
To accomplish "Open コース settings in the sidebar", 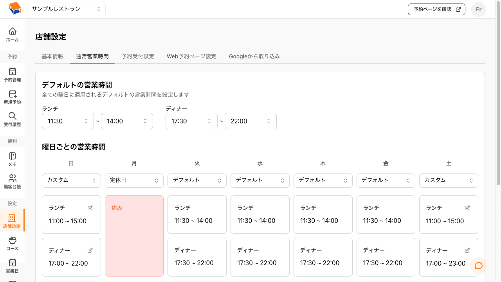I will (x=12, y=244).
